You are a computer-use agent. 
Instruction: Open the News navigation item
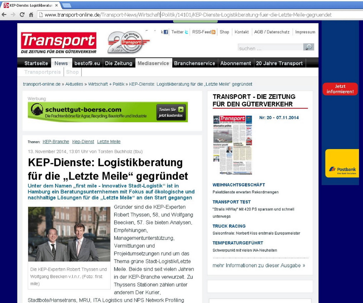61,64
